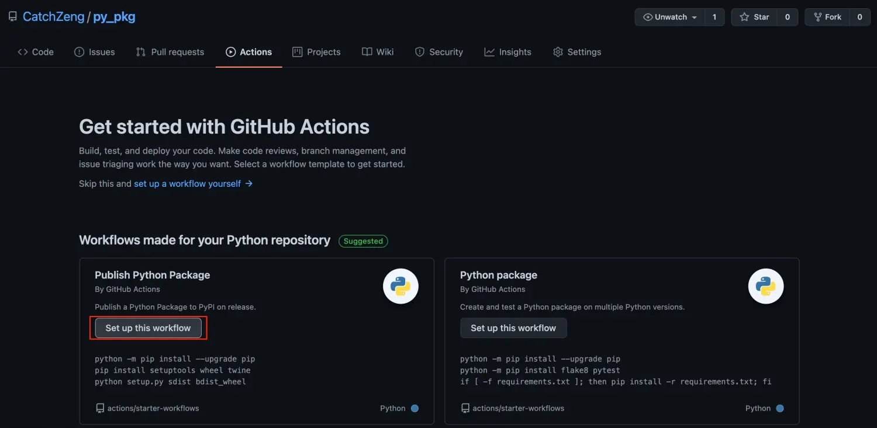Click the Python package card title
The image size is (877, 428).
click(x=499, y=275)
